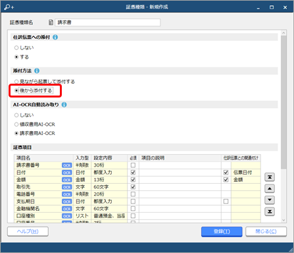Image resolution: width=294 pixels, height=253 pixels.
Task: Click the info icon beside AI-OCR自動読み取り
Action: (64, 105)
